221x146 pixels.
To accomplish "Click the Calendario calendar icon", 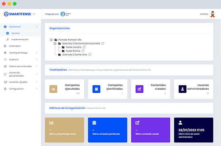I will (x=5, y=46).
